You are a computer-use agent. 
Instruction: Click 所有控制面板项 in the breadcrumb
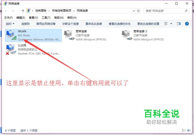(x=61, y=11)
